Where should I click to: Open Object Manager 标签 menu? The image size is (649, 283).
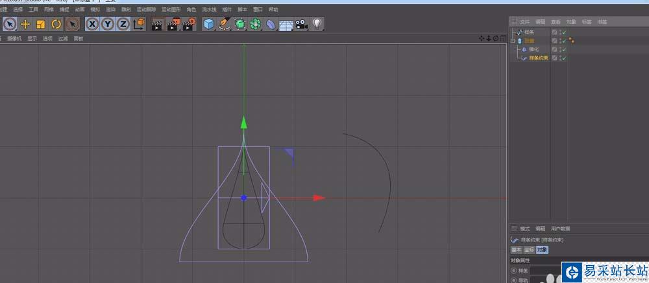click(x=587, y=21)
